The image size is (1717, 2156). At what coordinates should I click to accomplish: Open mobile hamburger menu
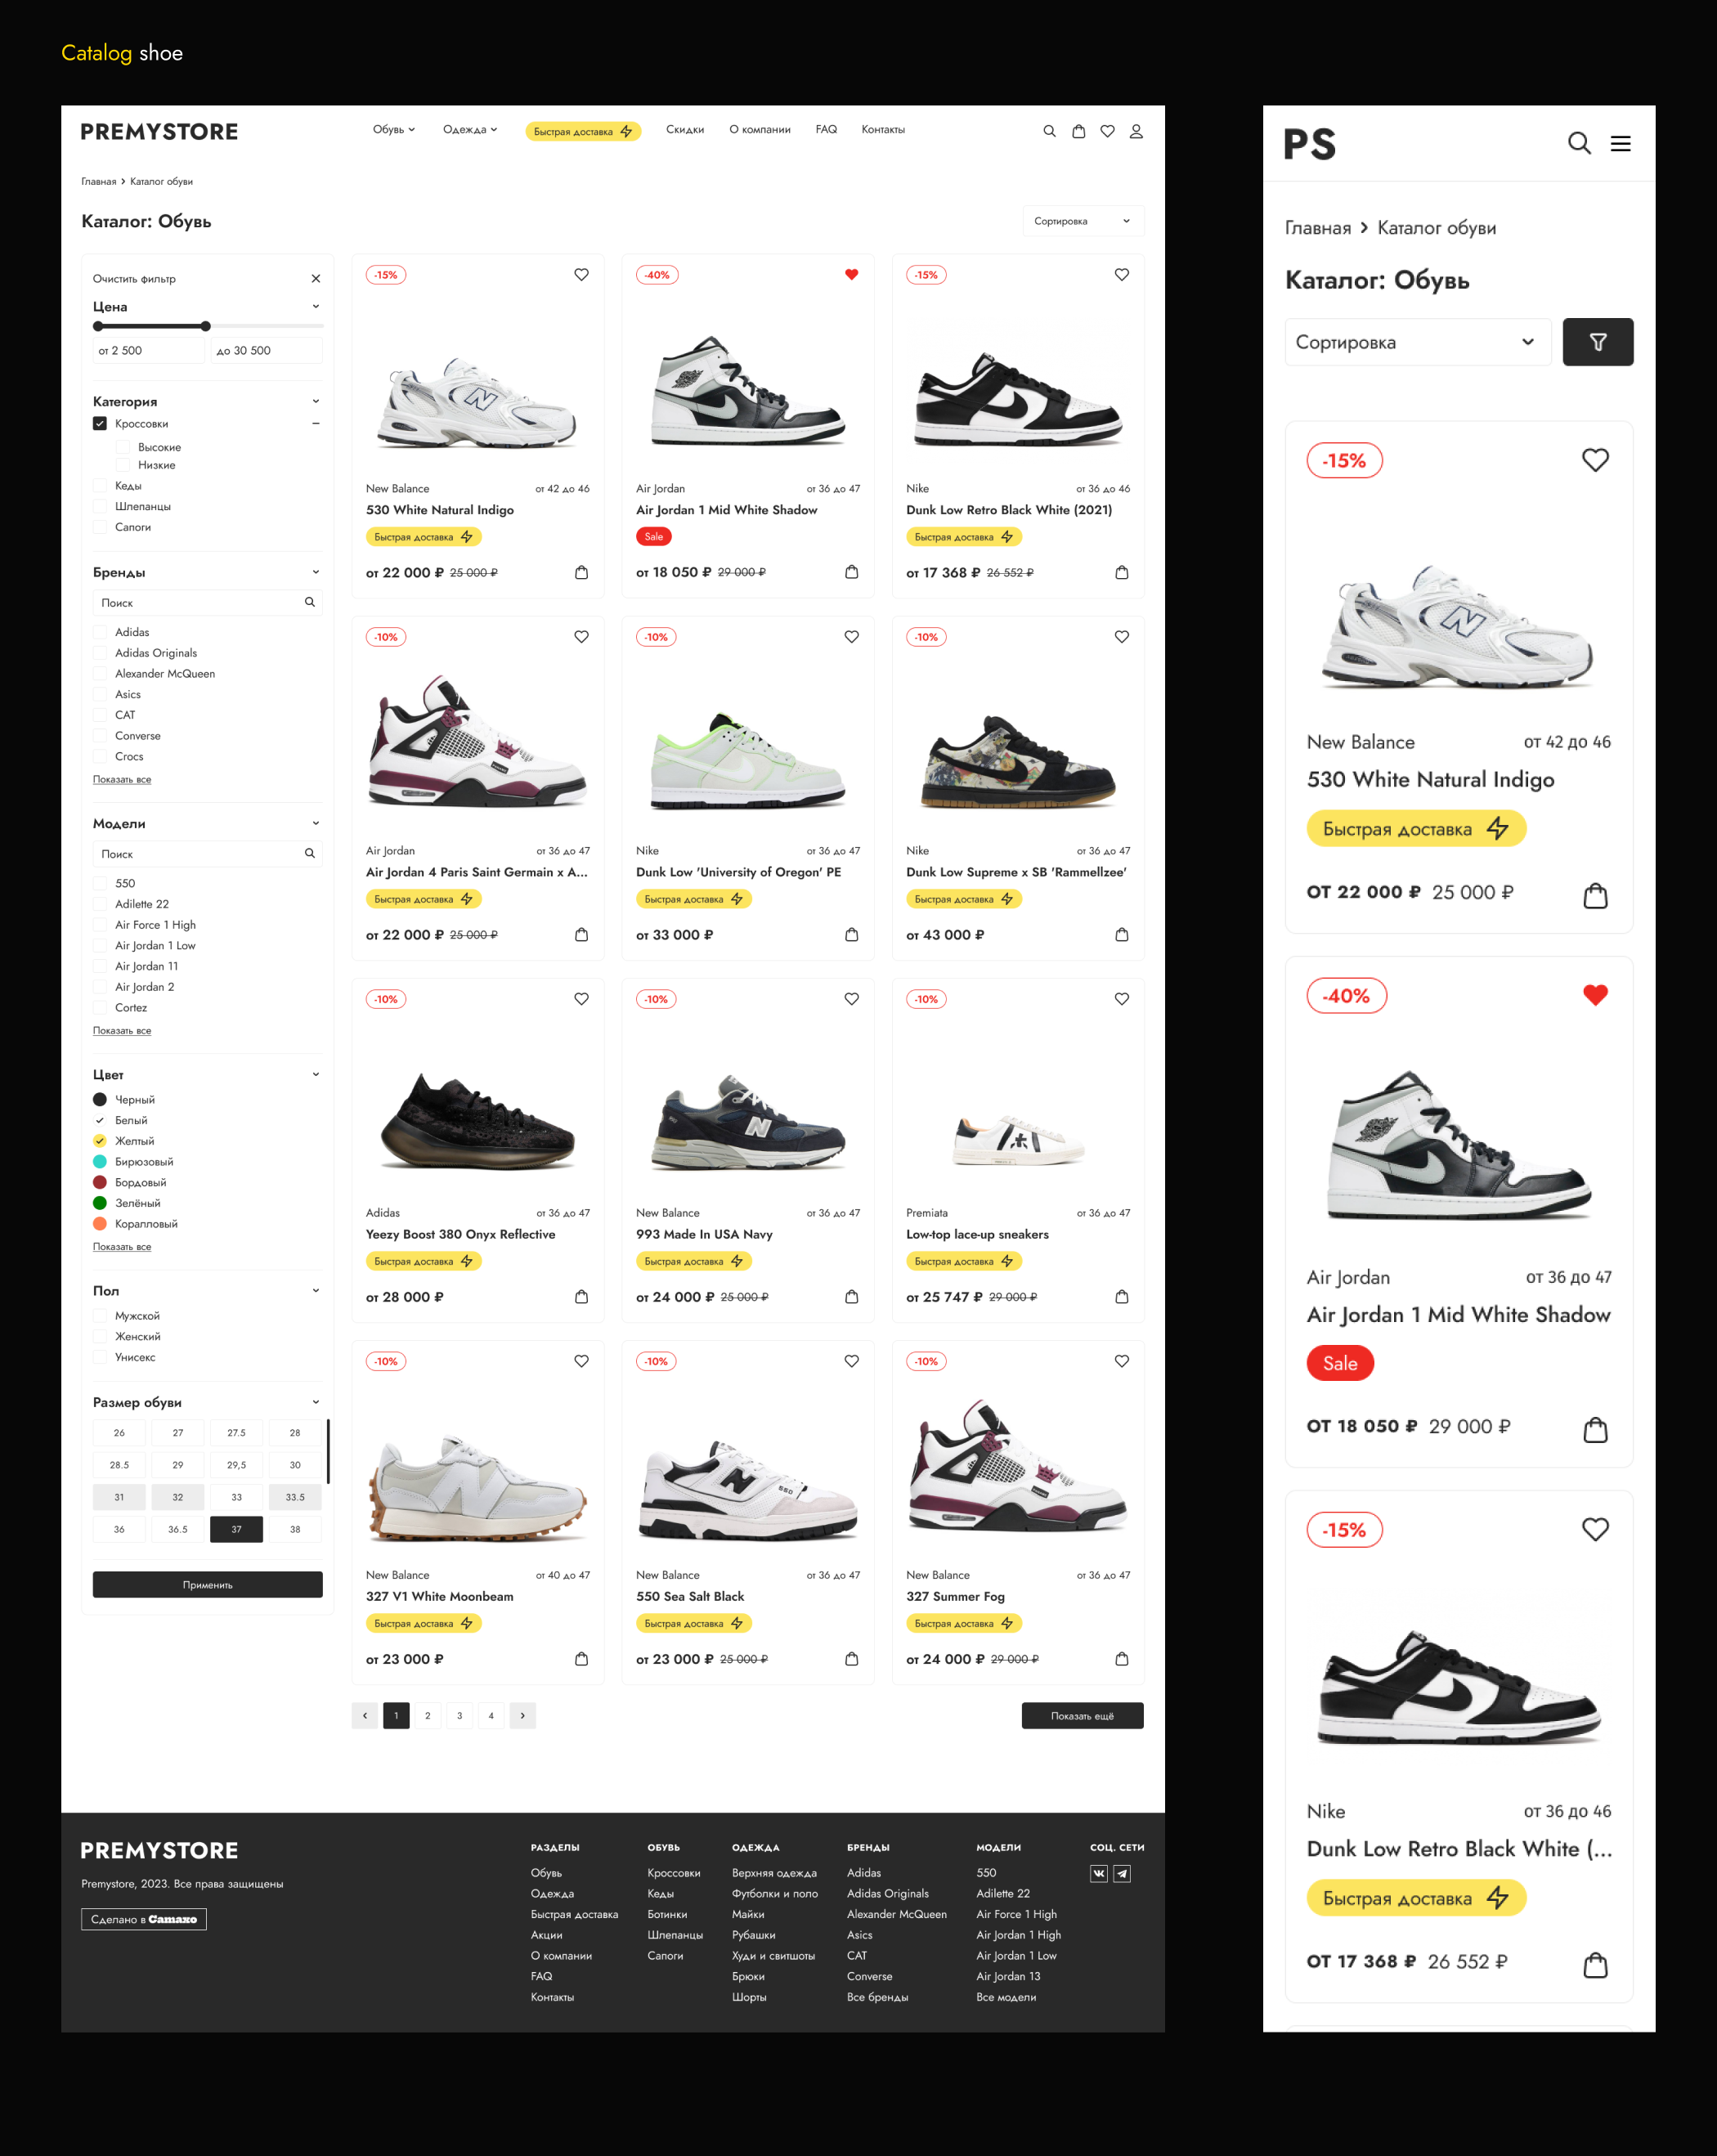pyautogui.click(x=1620, y=144)
